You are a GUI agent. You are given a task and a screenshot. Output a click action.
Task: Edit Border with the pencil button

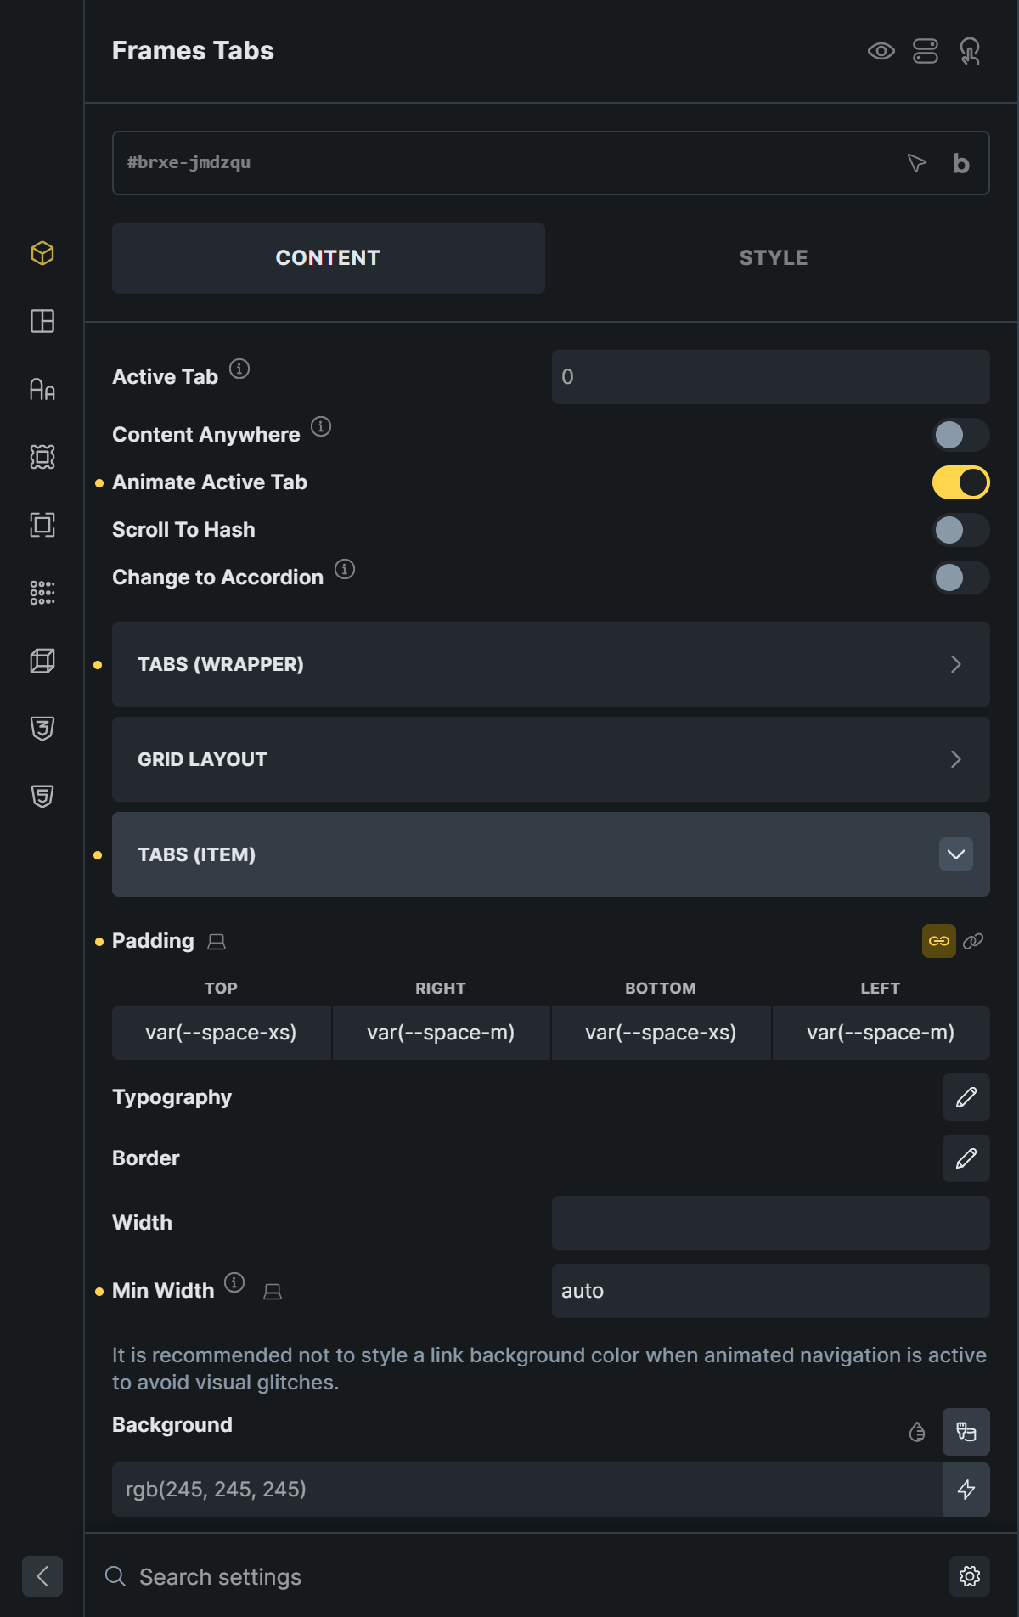point(966,1158)
